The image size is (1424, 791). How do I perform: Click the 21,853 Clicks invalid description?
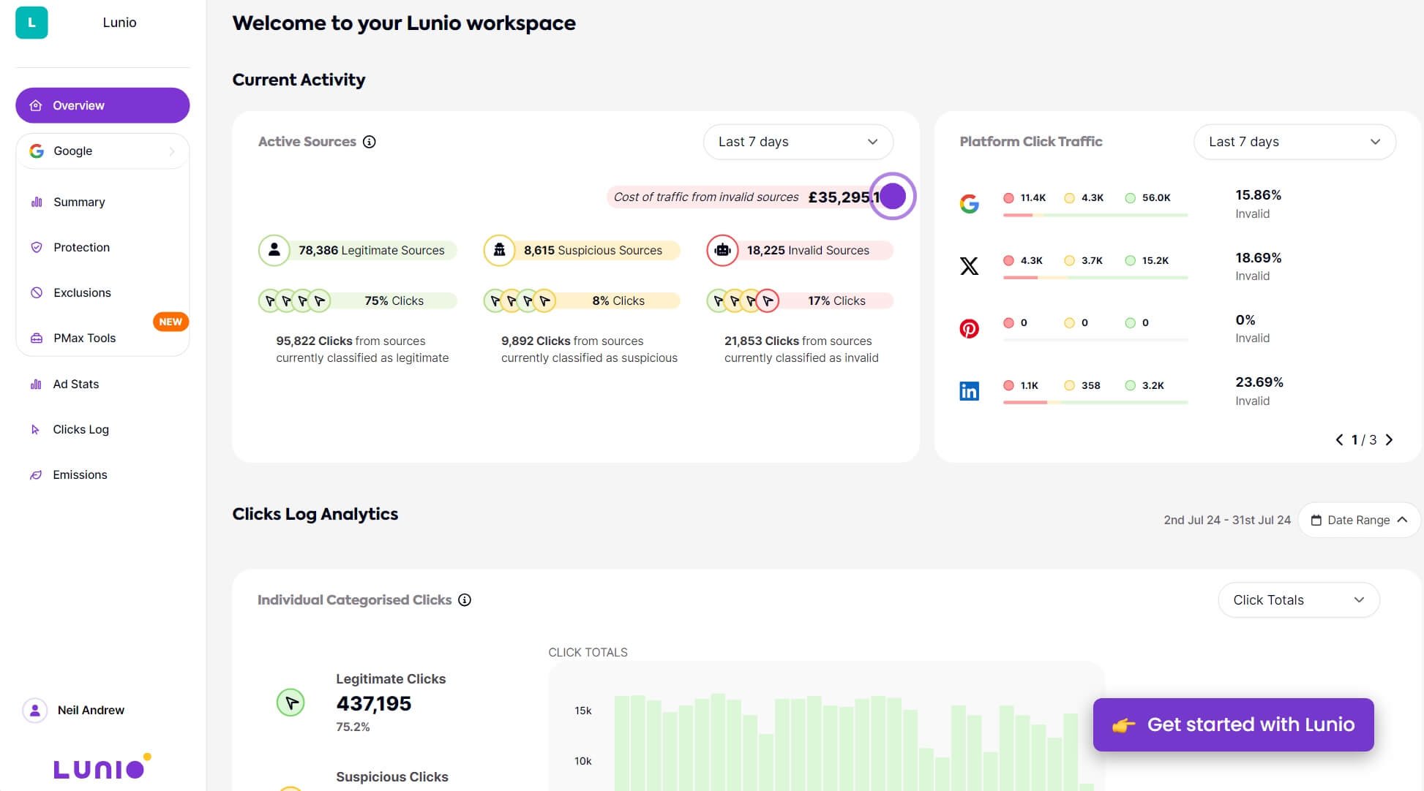coord(801,349)
